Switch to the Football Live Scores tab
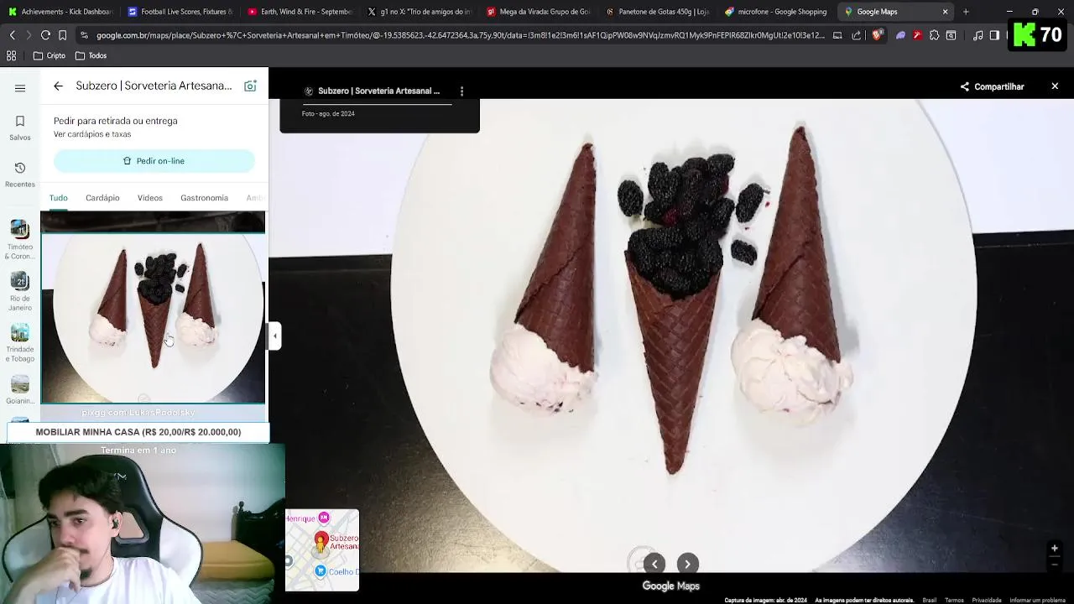1074x604 pixels. click(179, 12)
